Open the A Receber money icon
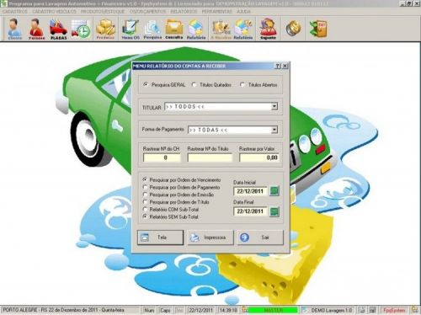Screen dimensions: 421x315 [x=221, y=29]
